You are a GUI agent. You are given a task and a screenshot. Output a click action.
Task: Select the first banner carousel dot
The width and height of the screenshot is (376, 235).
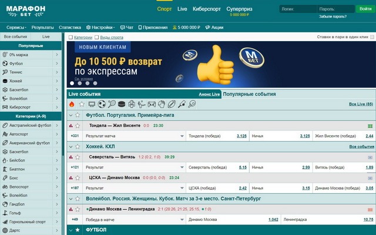click(72, 83)
